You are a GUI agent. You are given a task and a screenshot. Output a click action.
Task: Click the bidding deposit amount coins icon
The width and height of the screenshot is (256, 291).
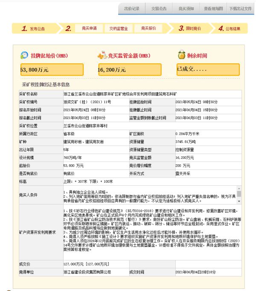point(102,56)
